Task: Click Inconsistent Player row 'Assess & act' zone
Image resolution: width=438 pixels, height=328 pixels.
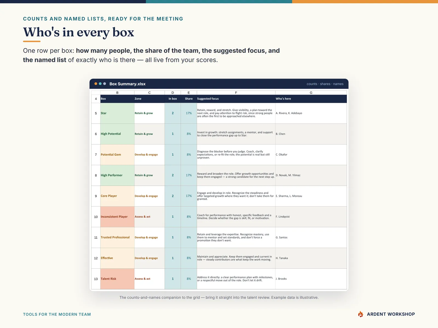Action: pyautogui.click(x=149, y=217)
